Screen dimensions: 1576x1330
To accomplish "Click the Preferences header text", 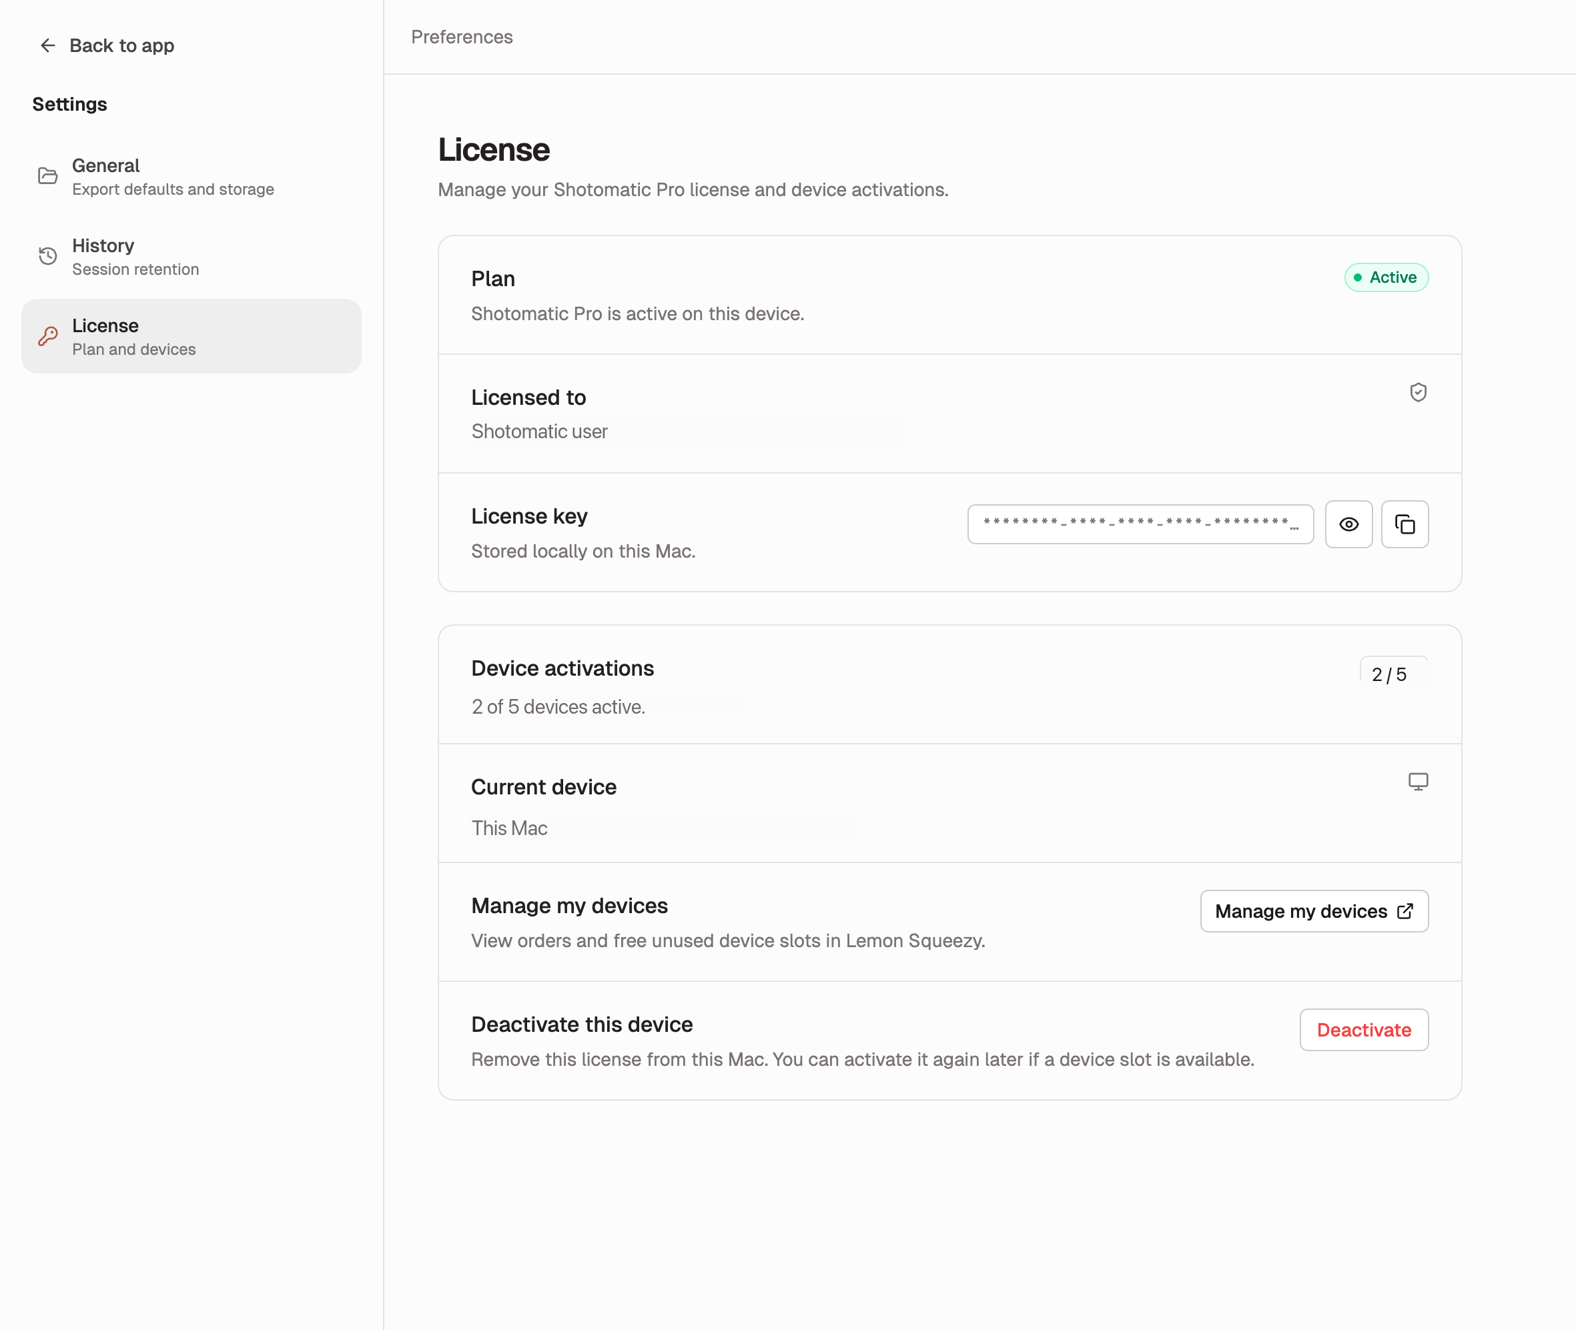I will pos(462,37).
